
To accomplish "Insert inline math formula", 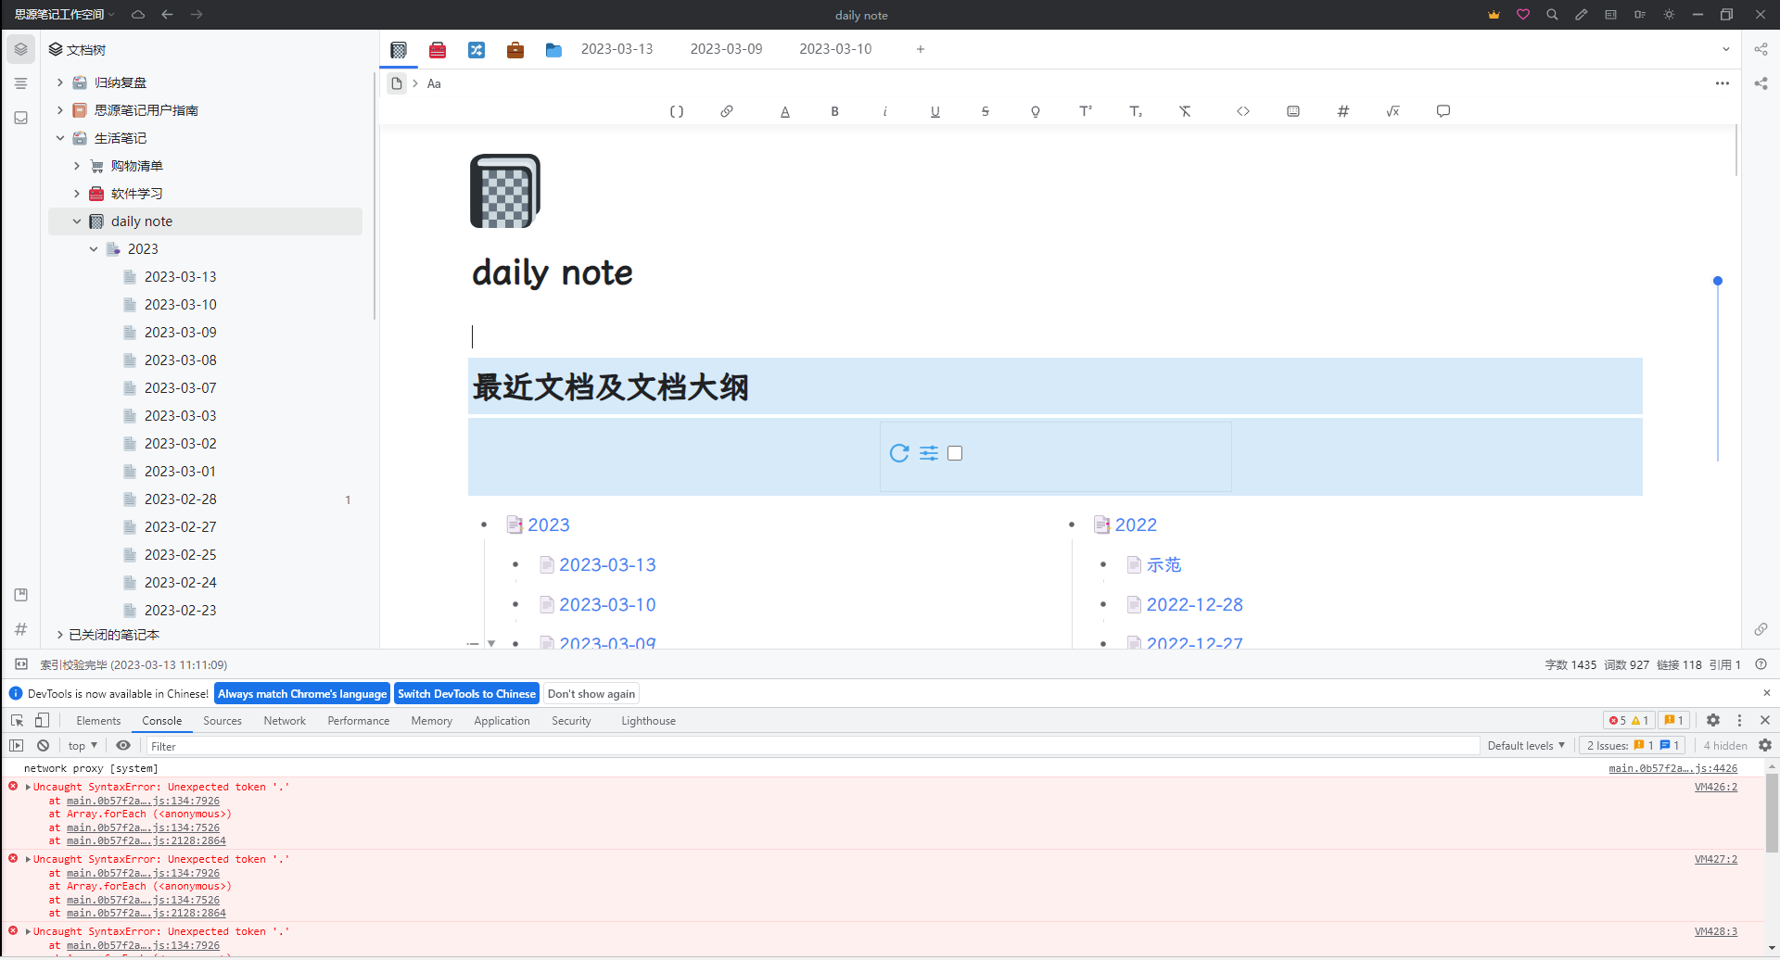I will pos(1393,111).
